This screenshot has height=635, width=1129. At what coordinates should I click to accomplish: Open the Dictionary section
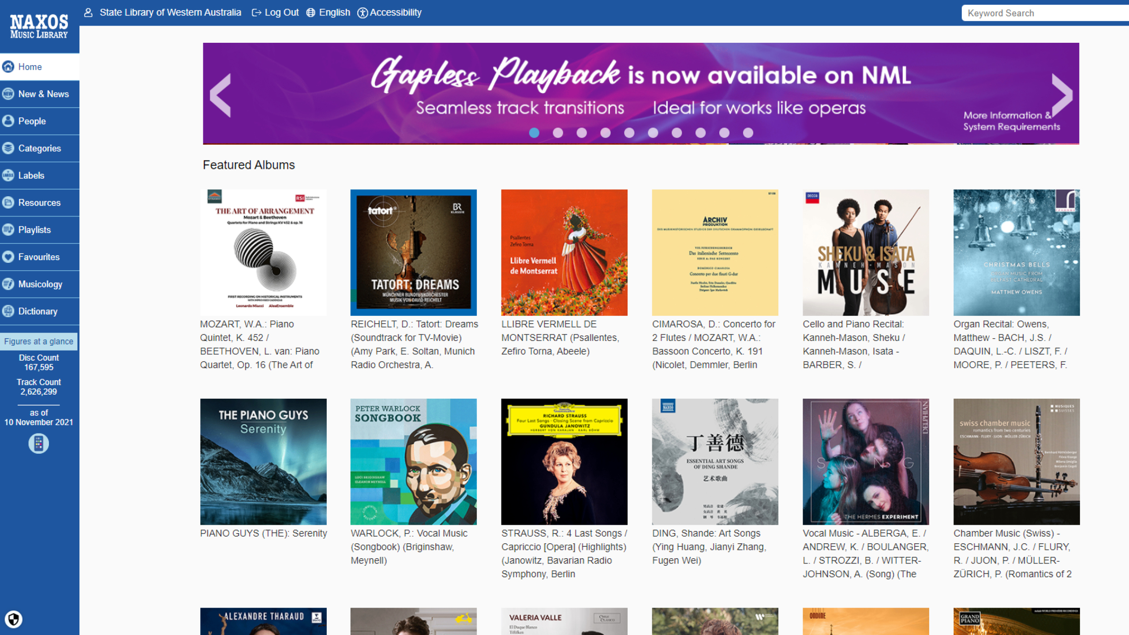(x=38, y=311)
